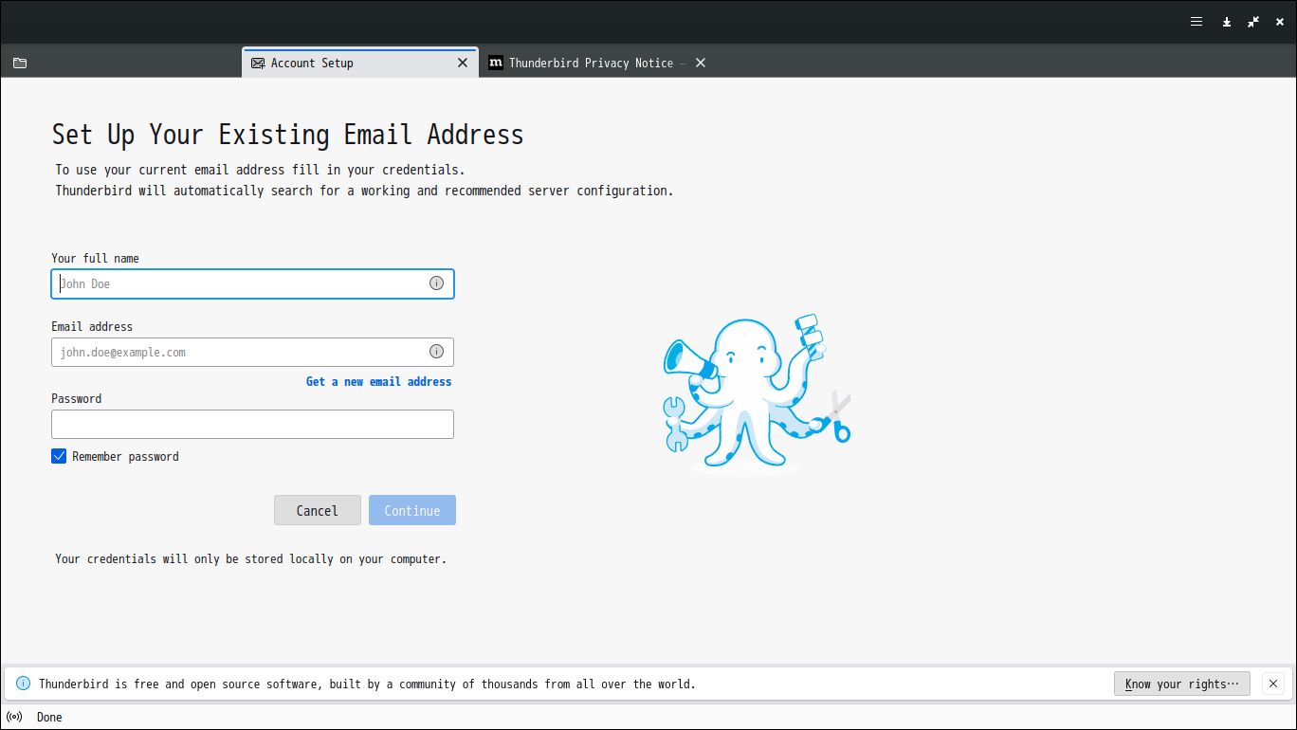The width and height of the screenshot is (1297, 730).
Task: Click the 'Remember password' label text
Action: (125, 456)
